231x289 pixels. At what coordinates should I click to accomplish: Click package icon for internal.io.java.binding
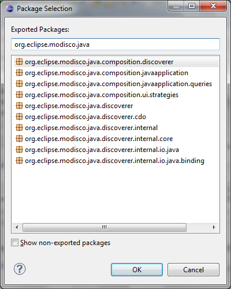pos(19,161)
